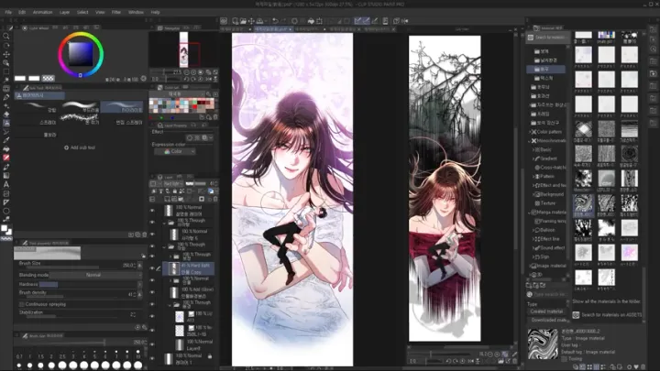Open the Blending mode Normal dropdown

95,275
